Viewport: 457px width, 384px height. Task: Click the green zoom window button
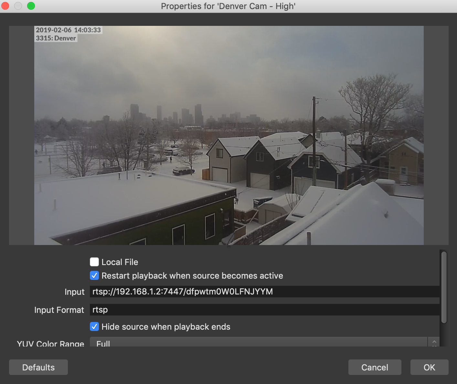pos(31,6)
